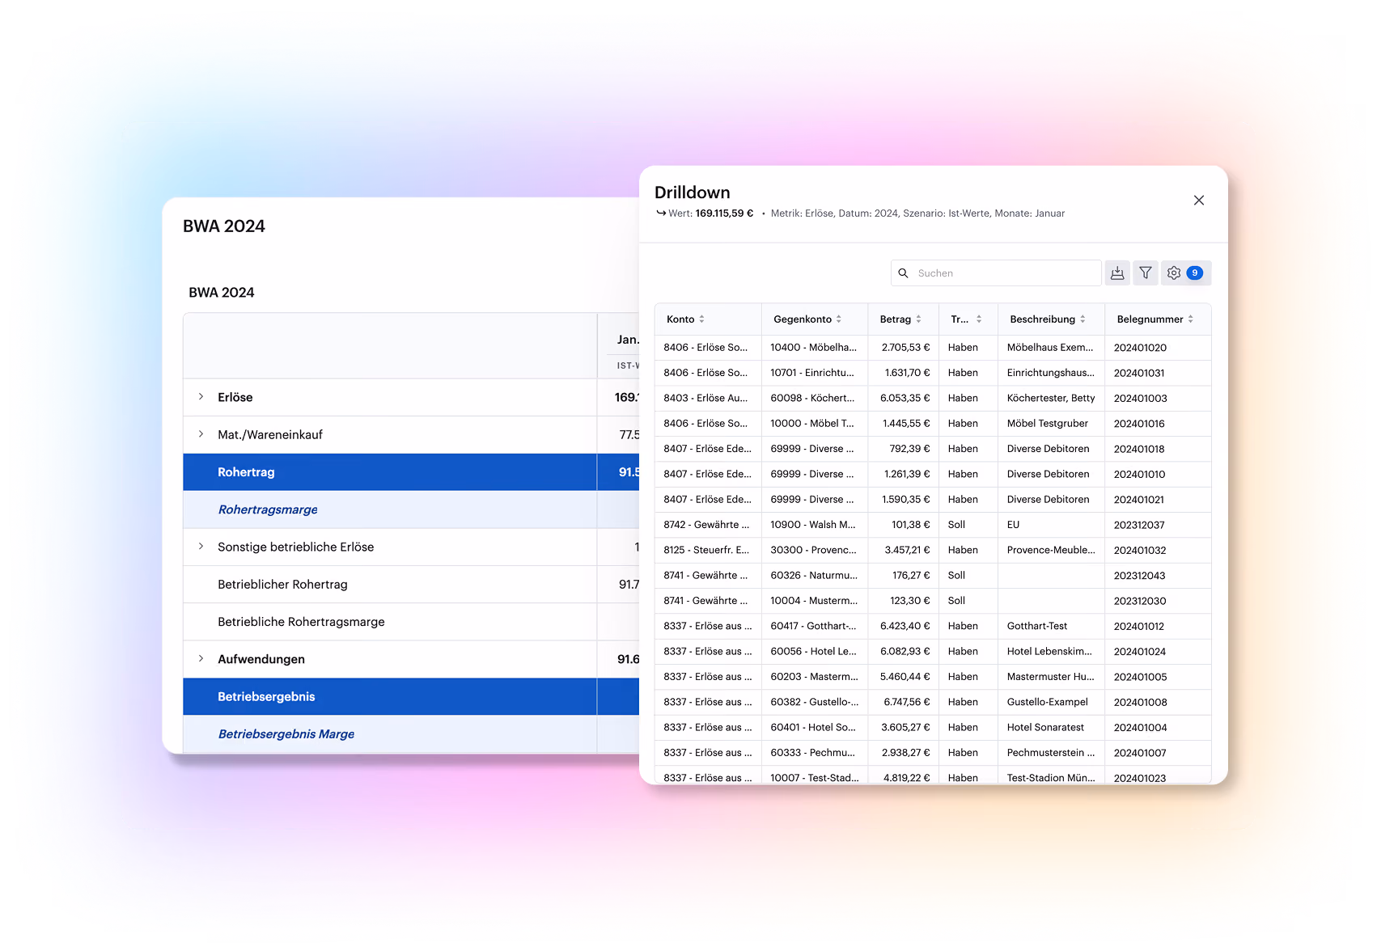Click the download export icon
1377x951 pixels.
click(x=1117, y=273)
